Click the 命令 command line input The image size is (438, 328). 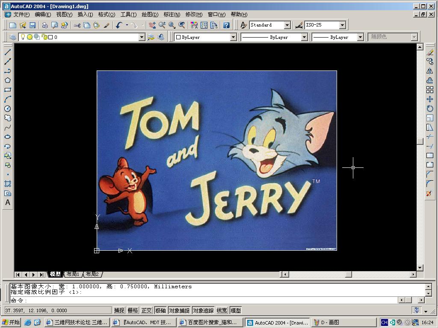(204, 300)
